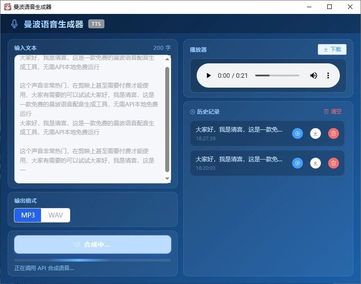Click inside the 输入文本 text area
This screenshot has width=361, height=284.
(x=90, y=117)
